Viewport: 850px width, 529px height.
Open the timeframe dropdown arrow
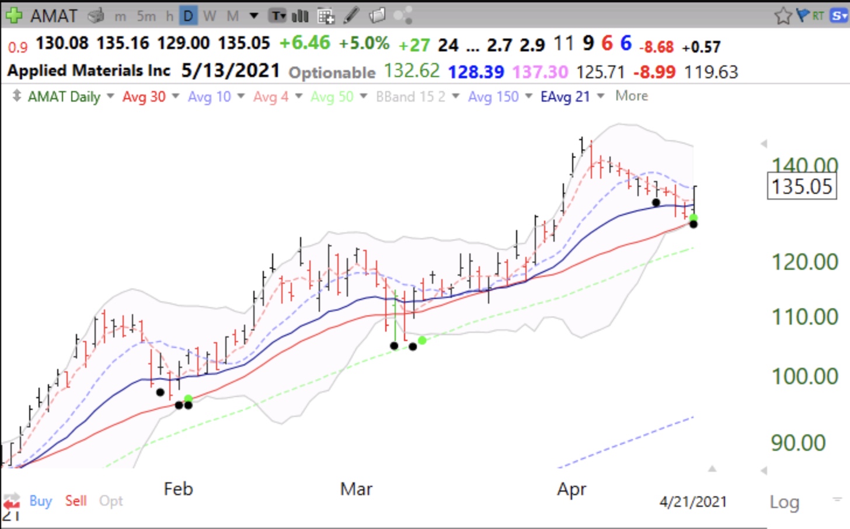click(254, 16)
